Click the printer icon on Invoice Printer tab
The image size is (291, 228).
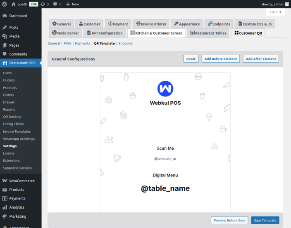[138, 24]
